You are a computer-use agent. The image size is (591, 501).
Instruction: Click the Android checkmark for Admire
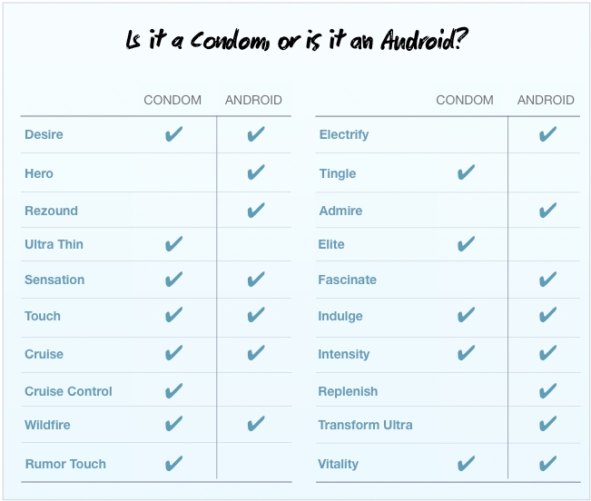click(547, 211)
